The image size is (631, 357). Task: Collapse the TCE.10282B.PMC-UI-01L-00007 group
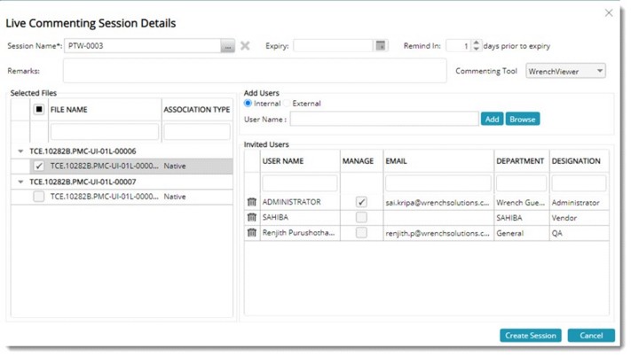(x=21, y=182)
